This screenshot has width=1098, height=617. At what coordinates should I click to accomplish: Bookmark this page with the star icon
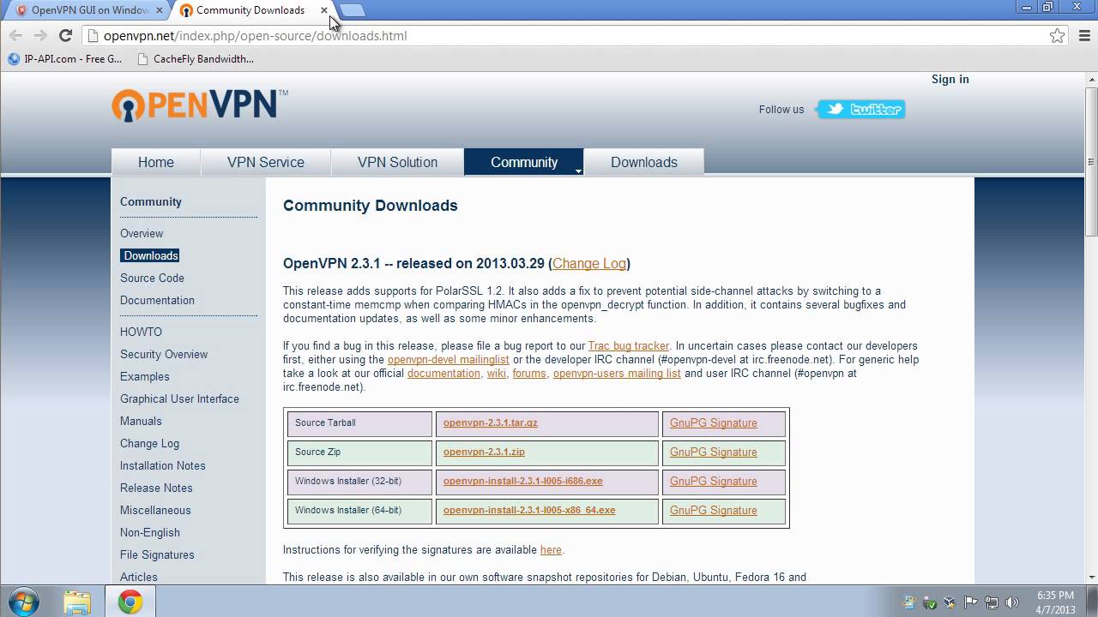click(1058, 35)
